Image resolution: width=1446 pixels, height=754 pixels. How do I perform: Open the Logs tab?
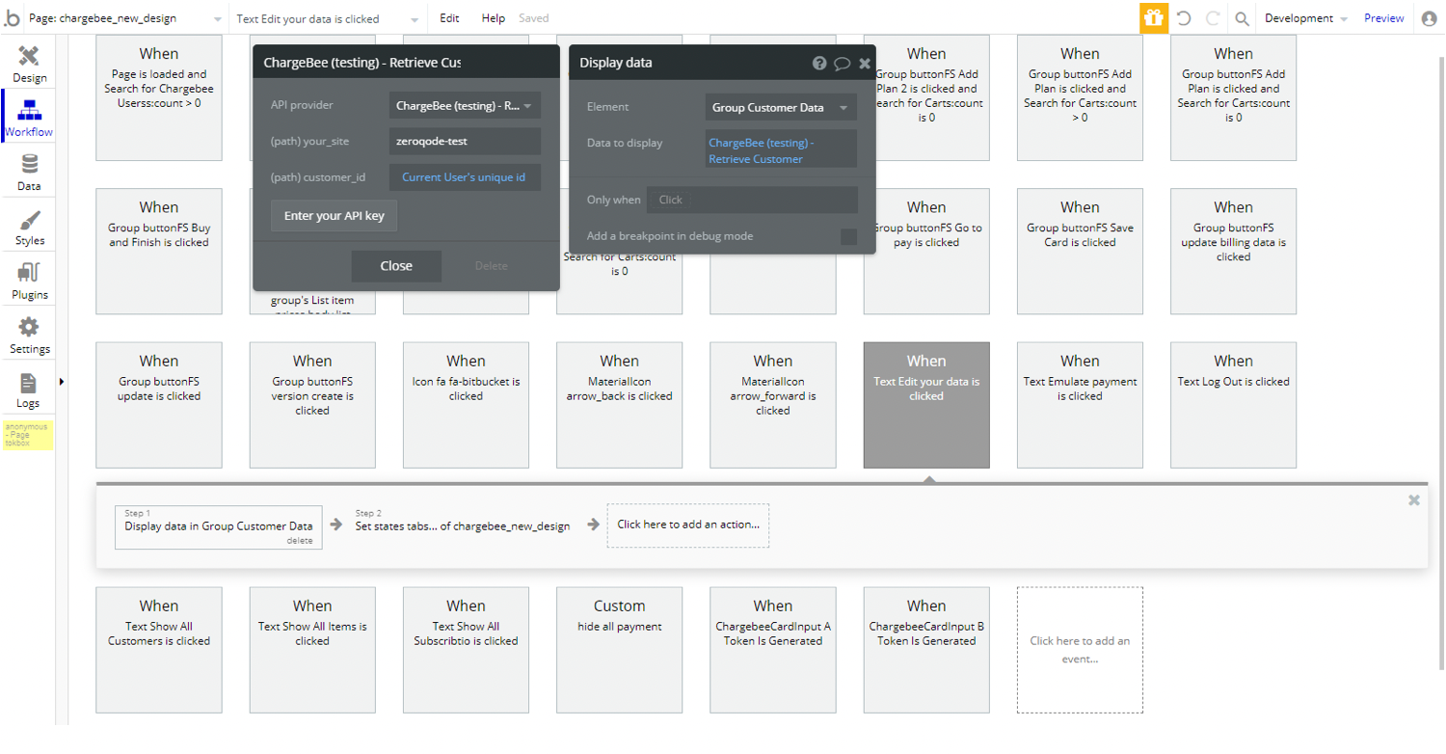click(x=29, y=390)
